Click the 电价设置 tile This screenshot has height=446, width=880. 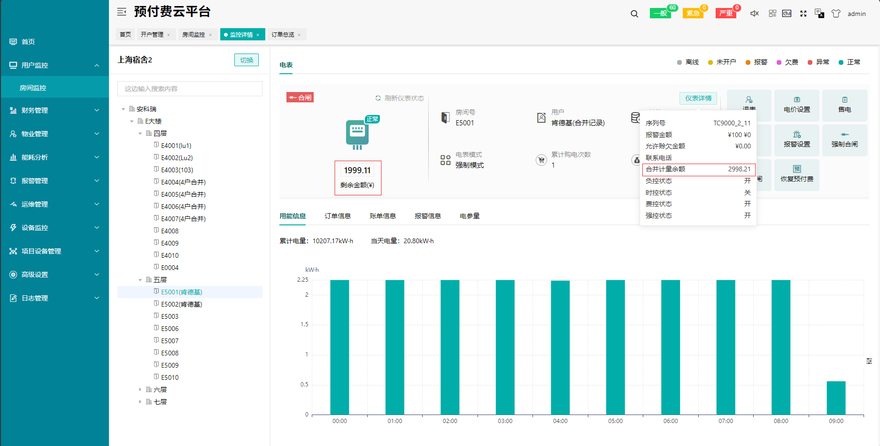(x=797, y=105)
